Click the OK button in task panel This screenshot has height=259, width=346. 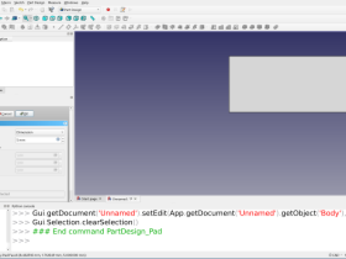tap(24, 114)
